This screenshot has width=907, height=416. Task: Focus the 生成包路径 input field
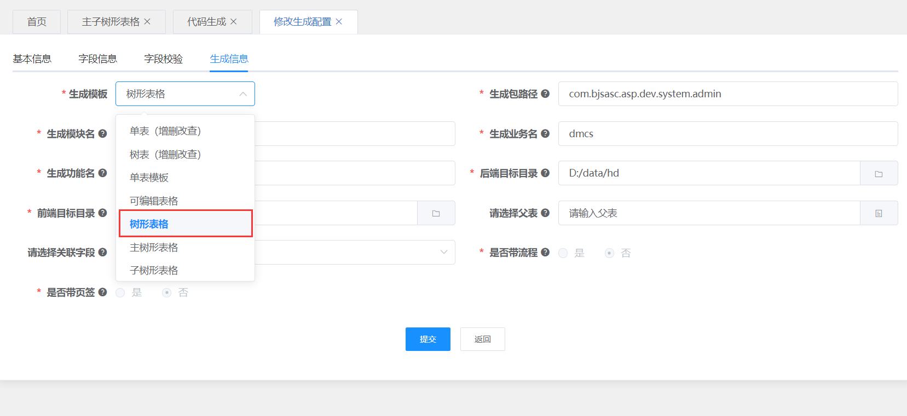(x=728, y=93)
